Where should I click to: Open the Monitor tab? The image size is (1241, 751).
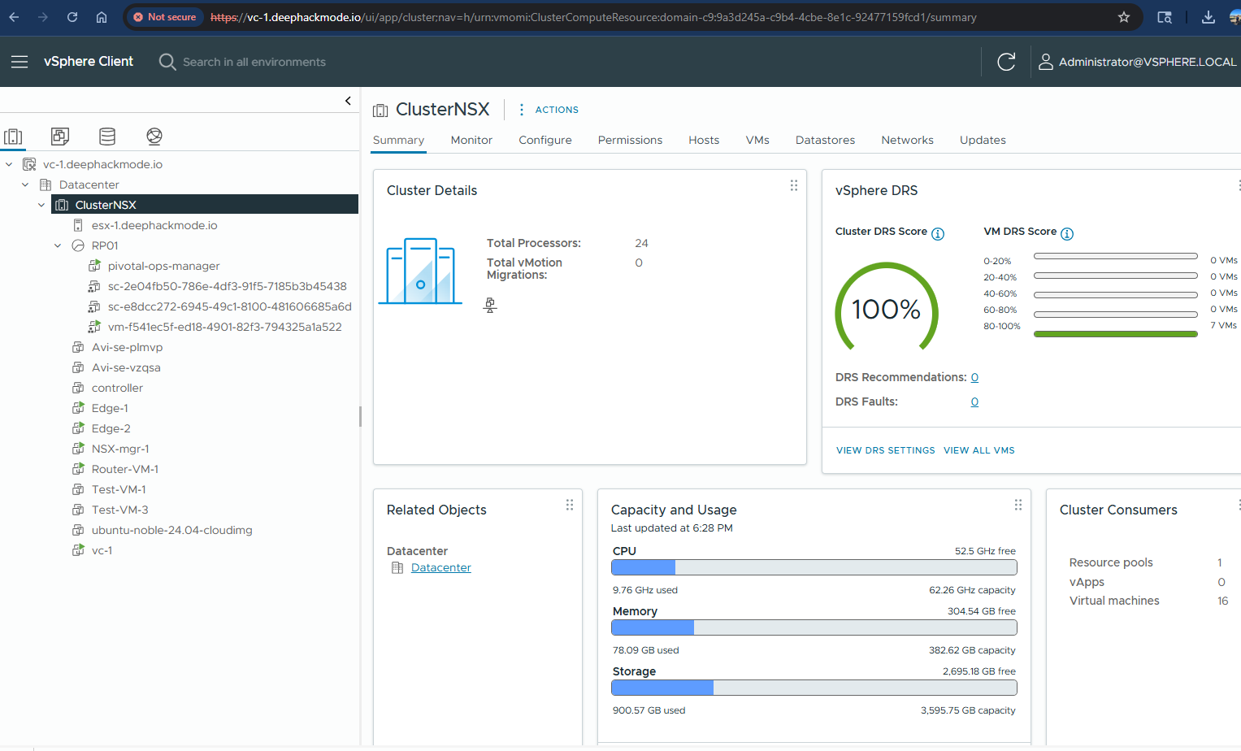471,140
